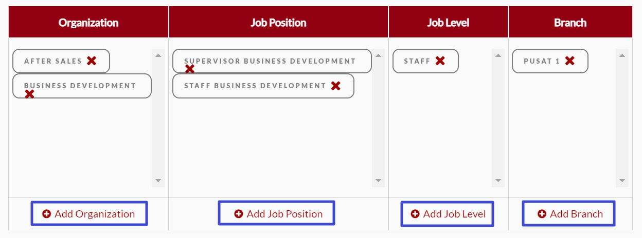642x238 pixels.
Task: Click the Organization column header
Action: (88, 23)
